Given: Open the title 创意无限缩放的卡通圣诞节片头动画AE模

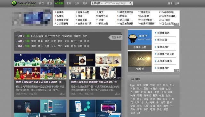Looking at the screenshot, I should (39, 82).
